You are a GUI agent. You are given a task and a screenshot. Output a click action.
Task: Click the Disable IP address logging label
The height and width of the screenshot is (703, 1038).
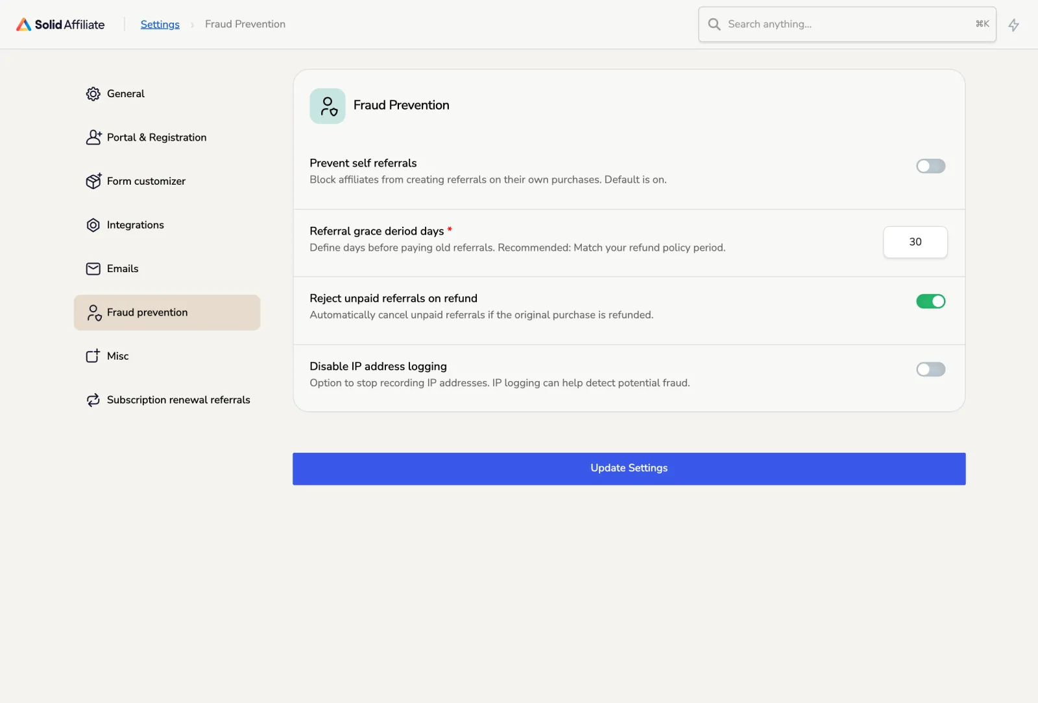[378, 367]
